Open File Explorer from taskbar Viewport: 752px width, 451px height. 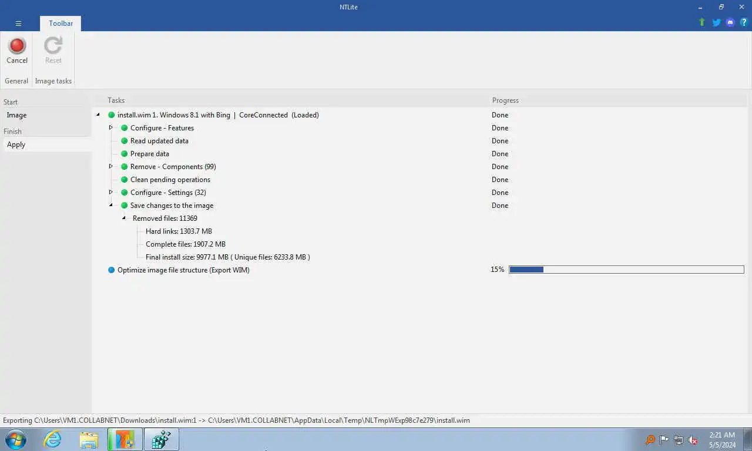click(89, 439)
